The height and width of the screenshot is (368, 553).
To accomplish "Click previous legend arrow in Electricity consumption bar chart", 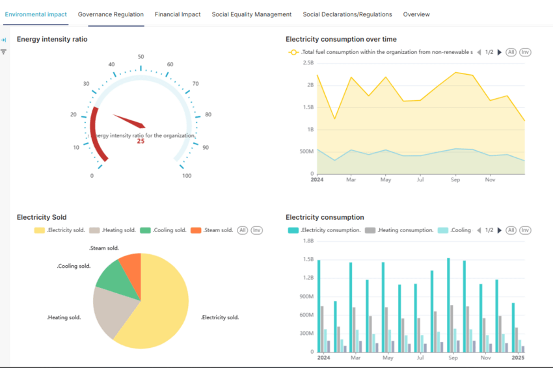I will click(x=479, y=230).
